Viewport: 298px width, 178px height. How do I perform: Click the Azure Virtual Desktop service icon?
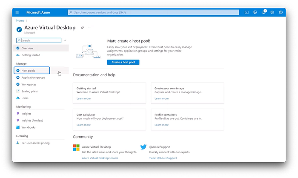[x=19, y=29]
